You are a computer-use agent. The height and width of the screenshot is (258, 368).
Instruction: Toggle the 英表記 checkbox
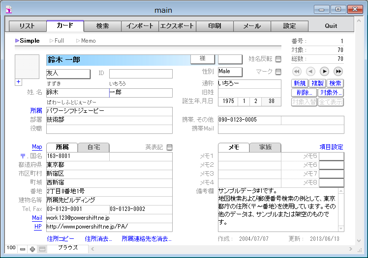click(x=169, y=147)
